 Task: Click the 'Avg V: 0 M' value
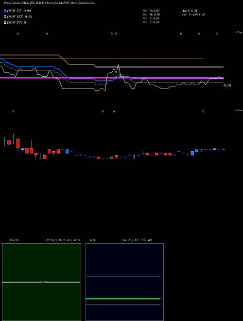190,11
